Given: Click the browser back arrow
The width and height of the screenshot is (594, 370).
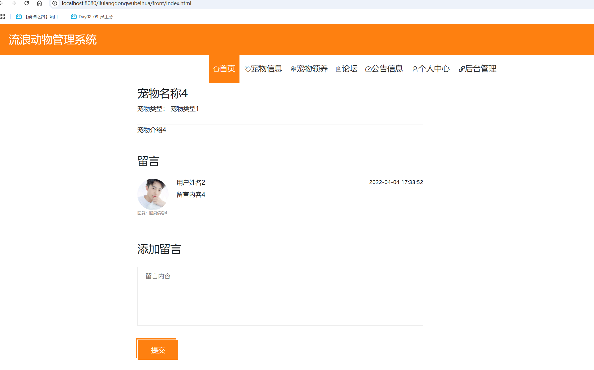Looking at the screenshot, I should point(1,3).
